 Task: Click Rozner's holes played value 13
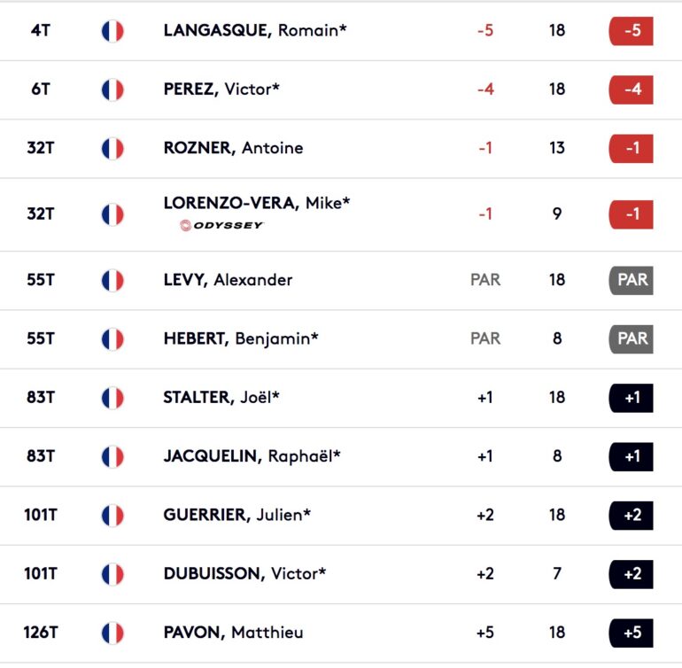click(x=557, y=148)
